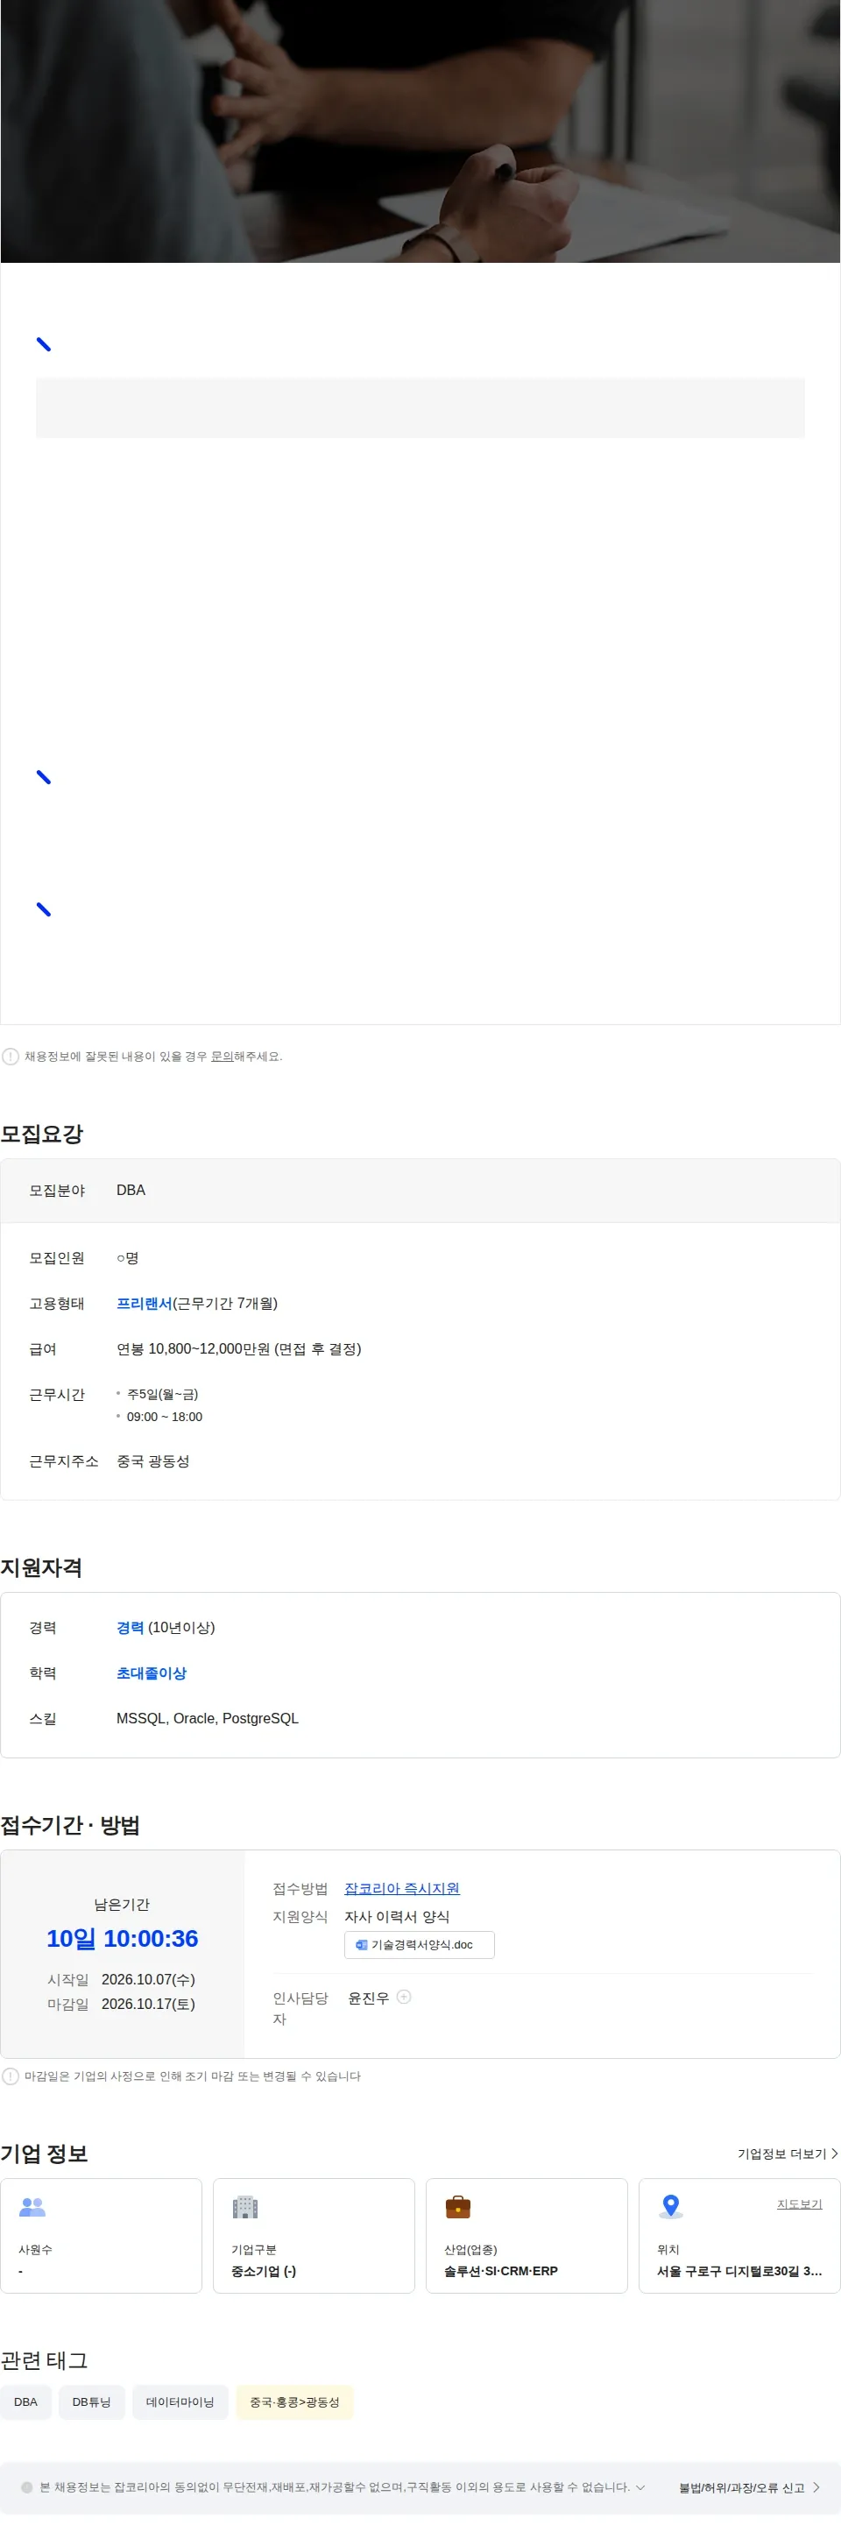This screenshot has width=841, height=2532.
Task: Expand contact details plus icon beside 윤진우
Action: 404,1997
